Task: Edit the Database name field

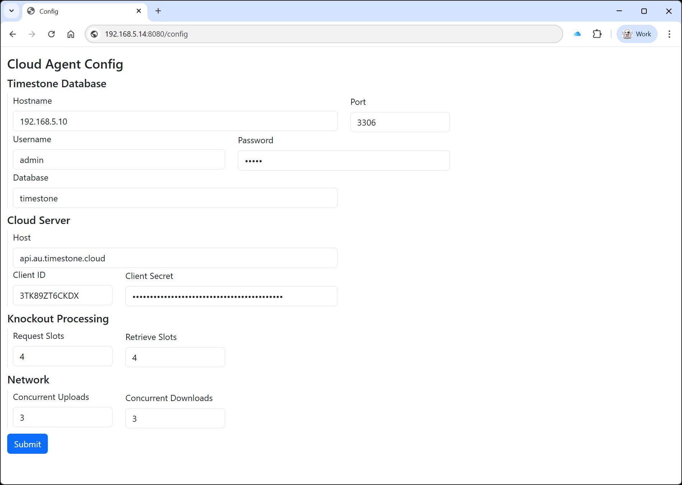Action: [175, 198]
